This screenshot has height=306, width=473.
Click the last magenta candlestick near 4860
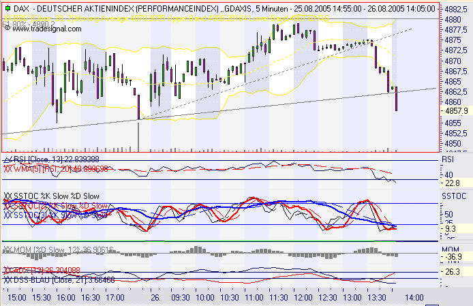(x=396, y=99)
